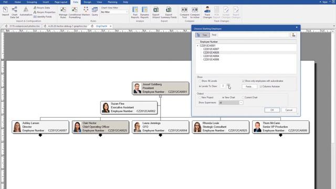
Task: Select the Show All Levels radio button
Action: click(200, 81)
